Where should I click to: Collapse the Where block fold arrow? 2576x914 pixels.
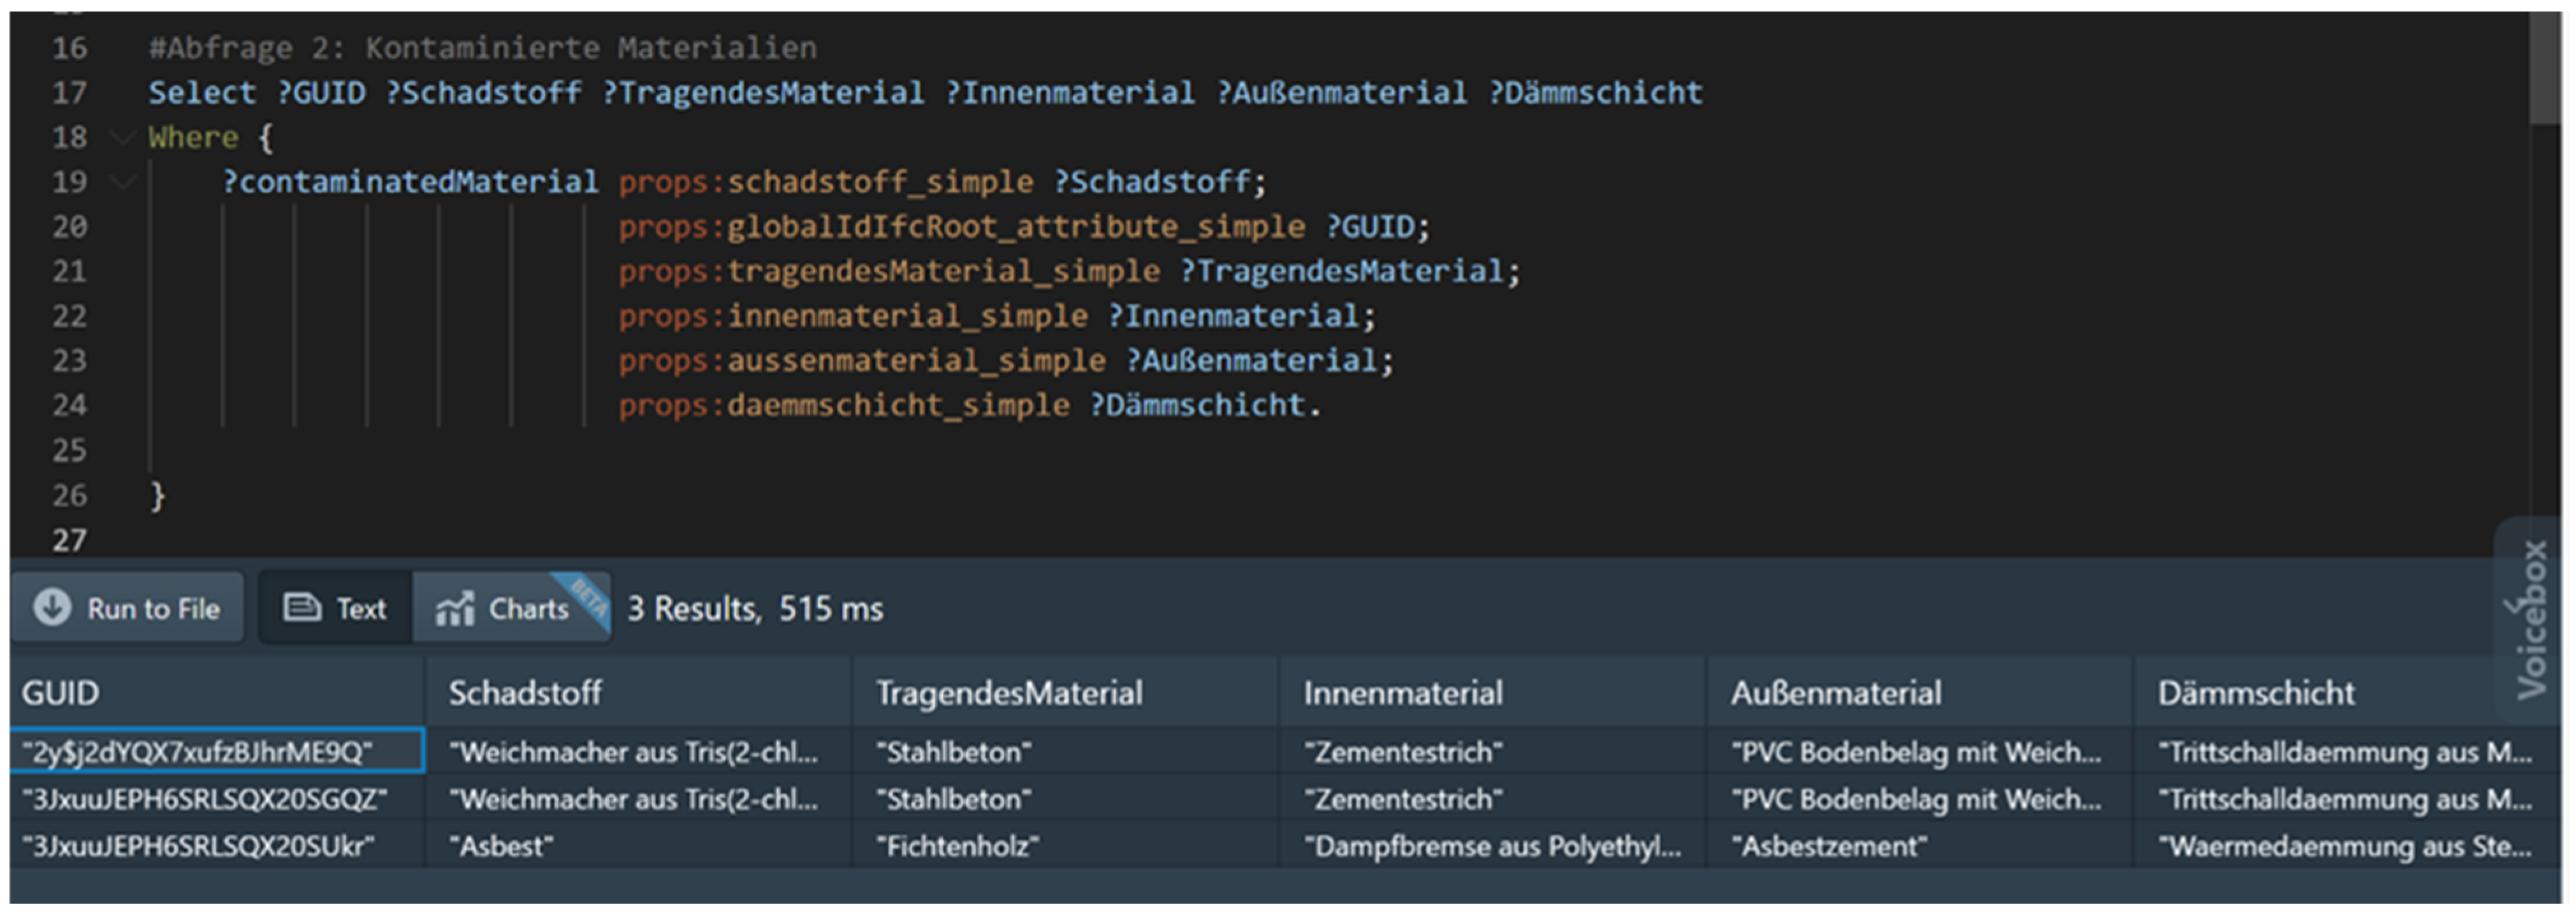[123, 137]
